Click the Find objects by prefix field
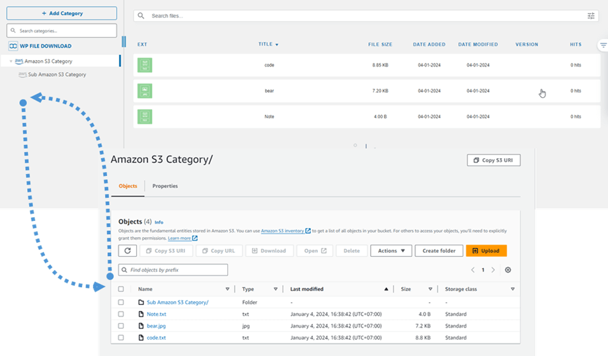The width and height of the screenshot is (608, 356). click(173, 270)
